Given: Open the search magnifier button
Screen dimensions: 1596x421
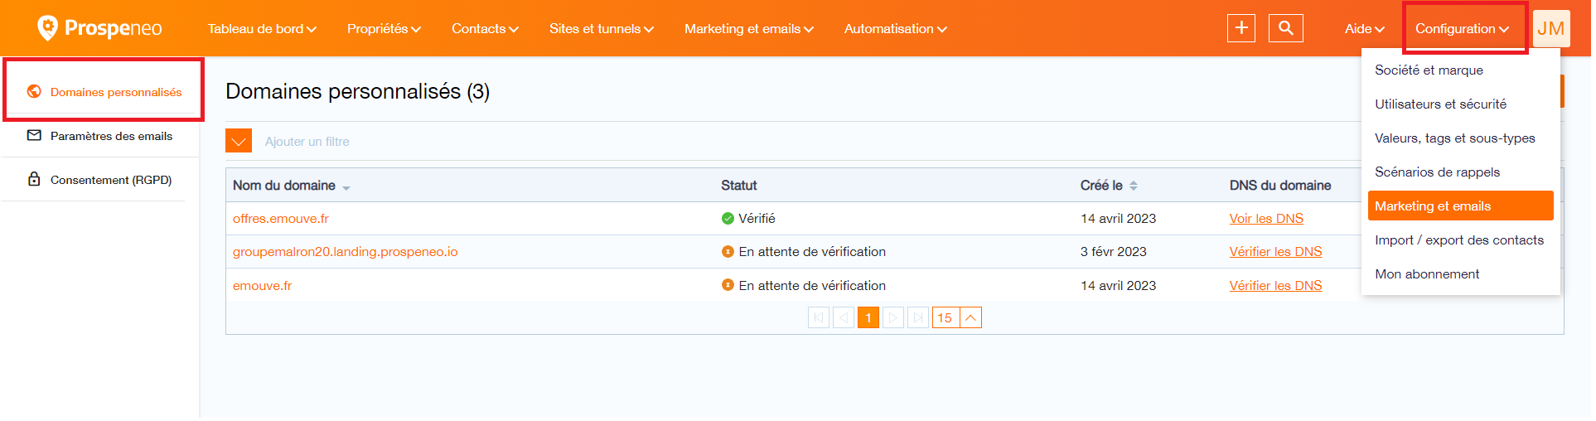Looking at the screenshot, I should (1286, 28).
